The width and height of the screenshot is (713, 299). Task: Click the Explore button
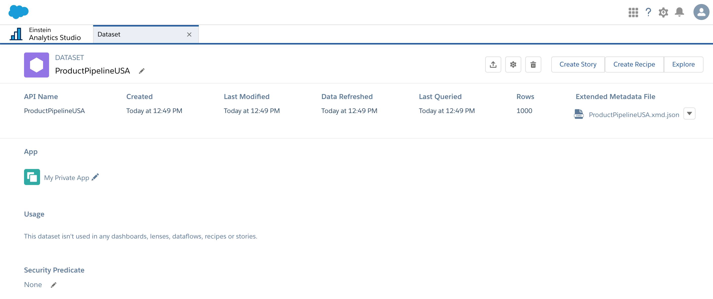683,64
